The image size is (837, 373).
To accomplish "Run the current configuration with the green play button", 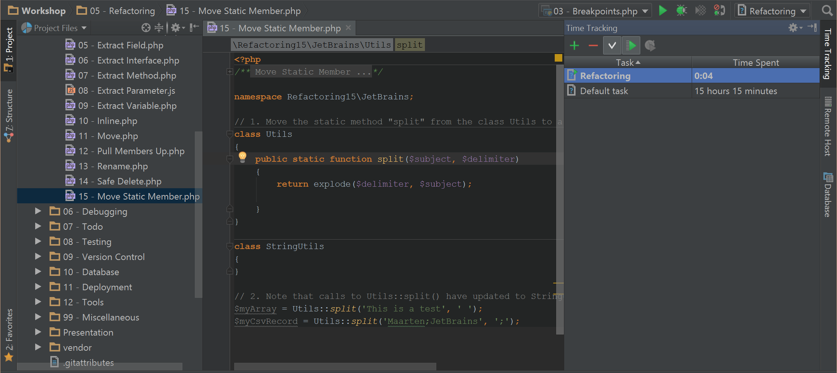I will 663,11.
